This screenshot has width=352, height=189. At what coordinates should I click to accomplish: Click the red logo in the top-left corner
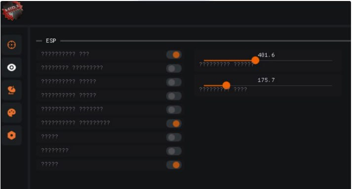pyautogui.click(x=12, y=11)
